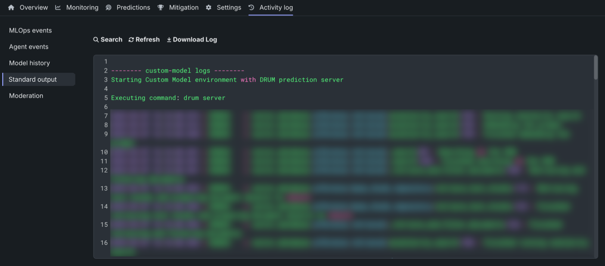Image resolution: width=605 pixels, height=266 pixels.
Task: Click the Settings gear icon
Action: click(209, 7)
